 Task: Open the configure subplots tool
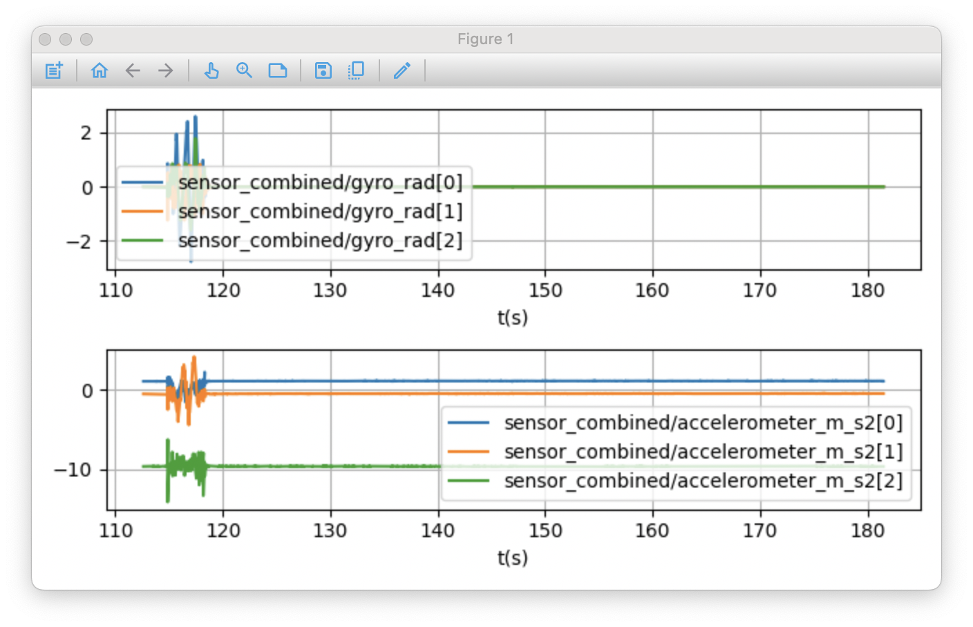point(278,70)
